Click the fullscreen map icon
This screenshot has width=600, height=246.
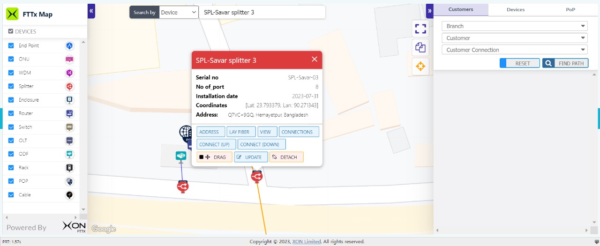[x=420, y=29]
